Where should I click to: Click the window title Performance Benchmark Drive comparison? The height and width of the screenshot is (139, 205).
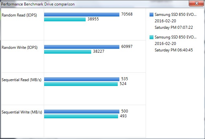tap(38, 4)
